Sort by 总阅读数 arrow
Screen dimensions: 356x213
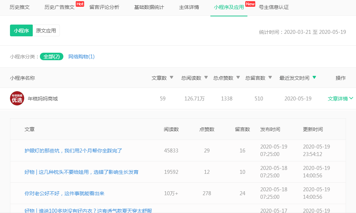pos(206,77)
